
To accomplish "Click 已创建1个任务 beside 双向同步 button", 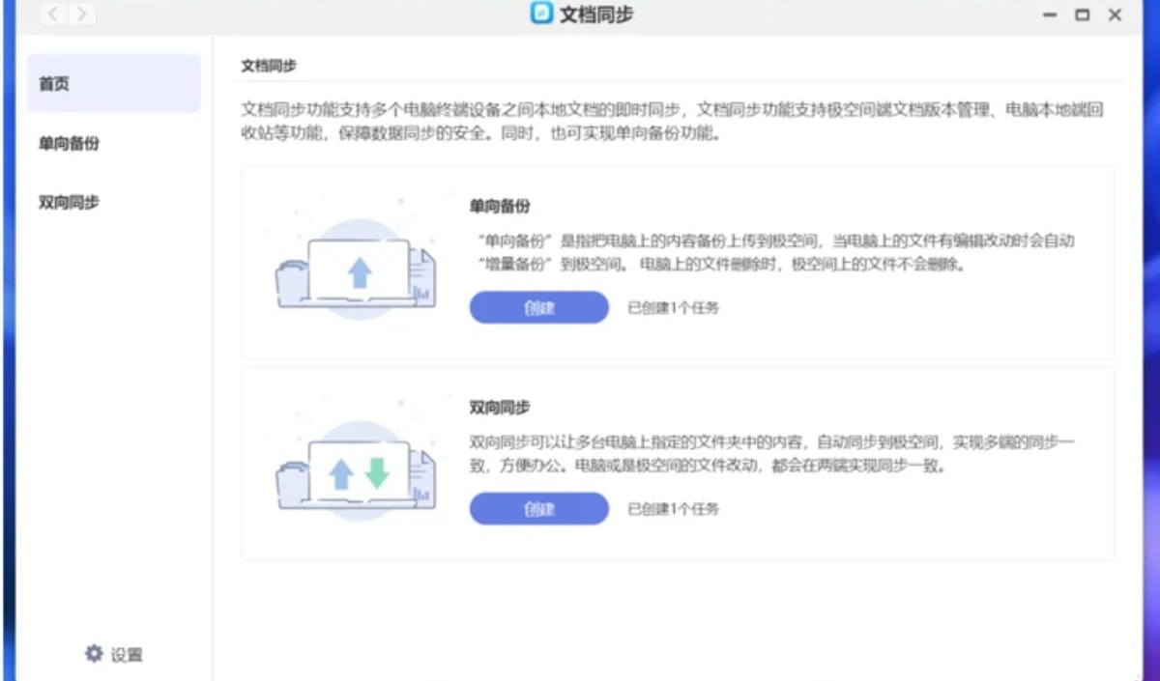I will tap(674, 509).
